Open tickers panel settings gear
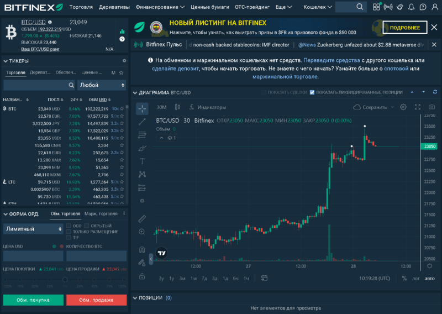The image size is (442, 314). (124, 61)
